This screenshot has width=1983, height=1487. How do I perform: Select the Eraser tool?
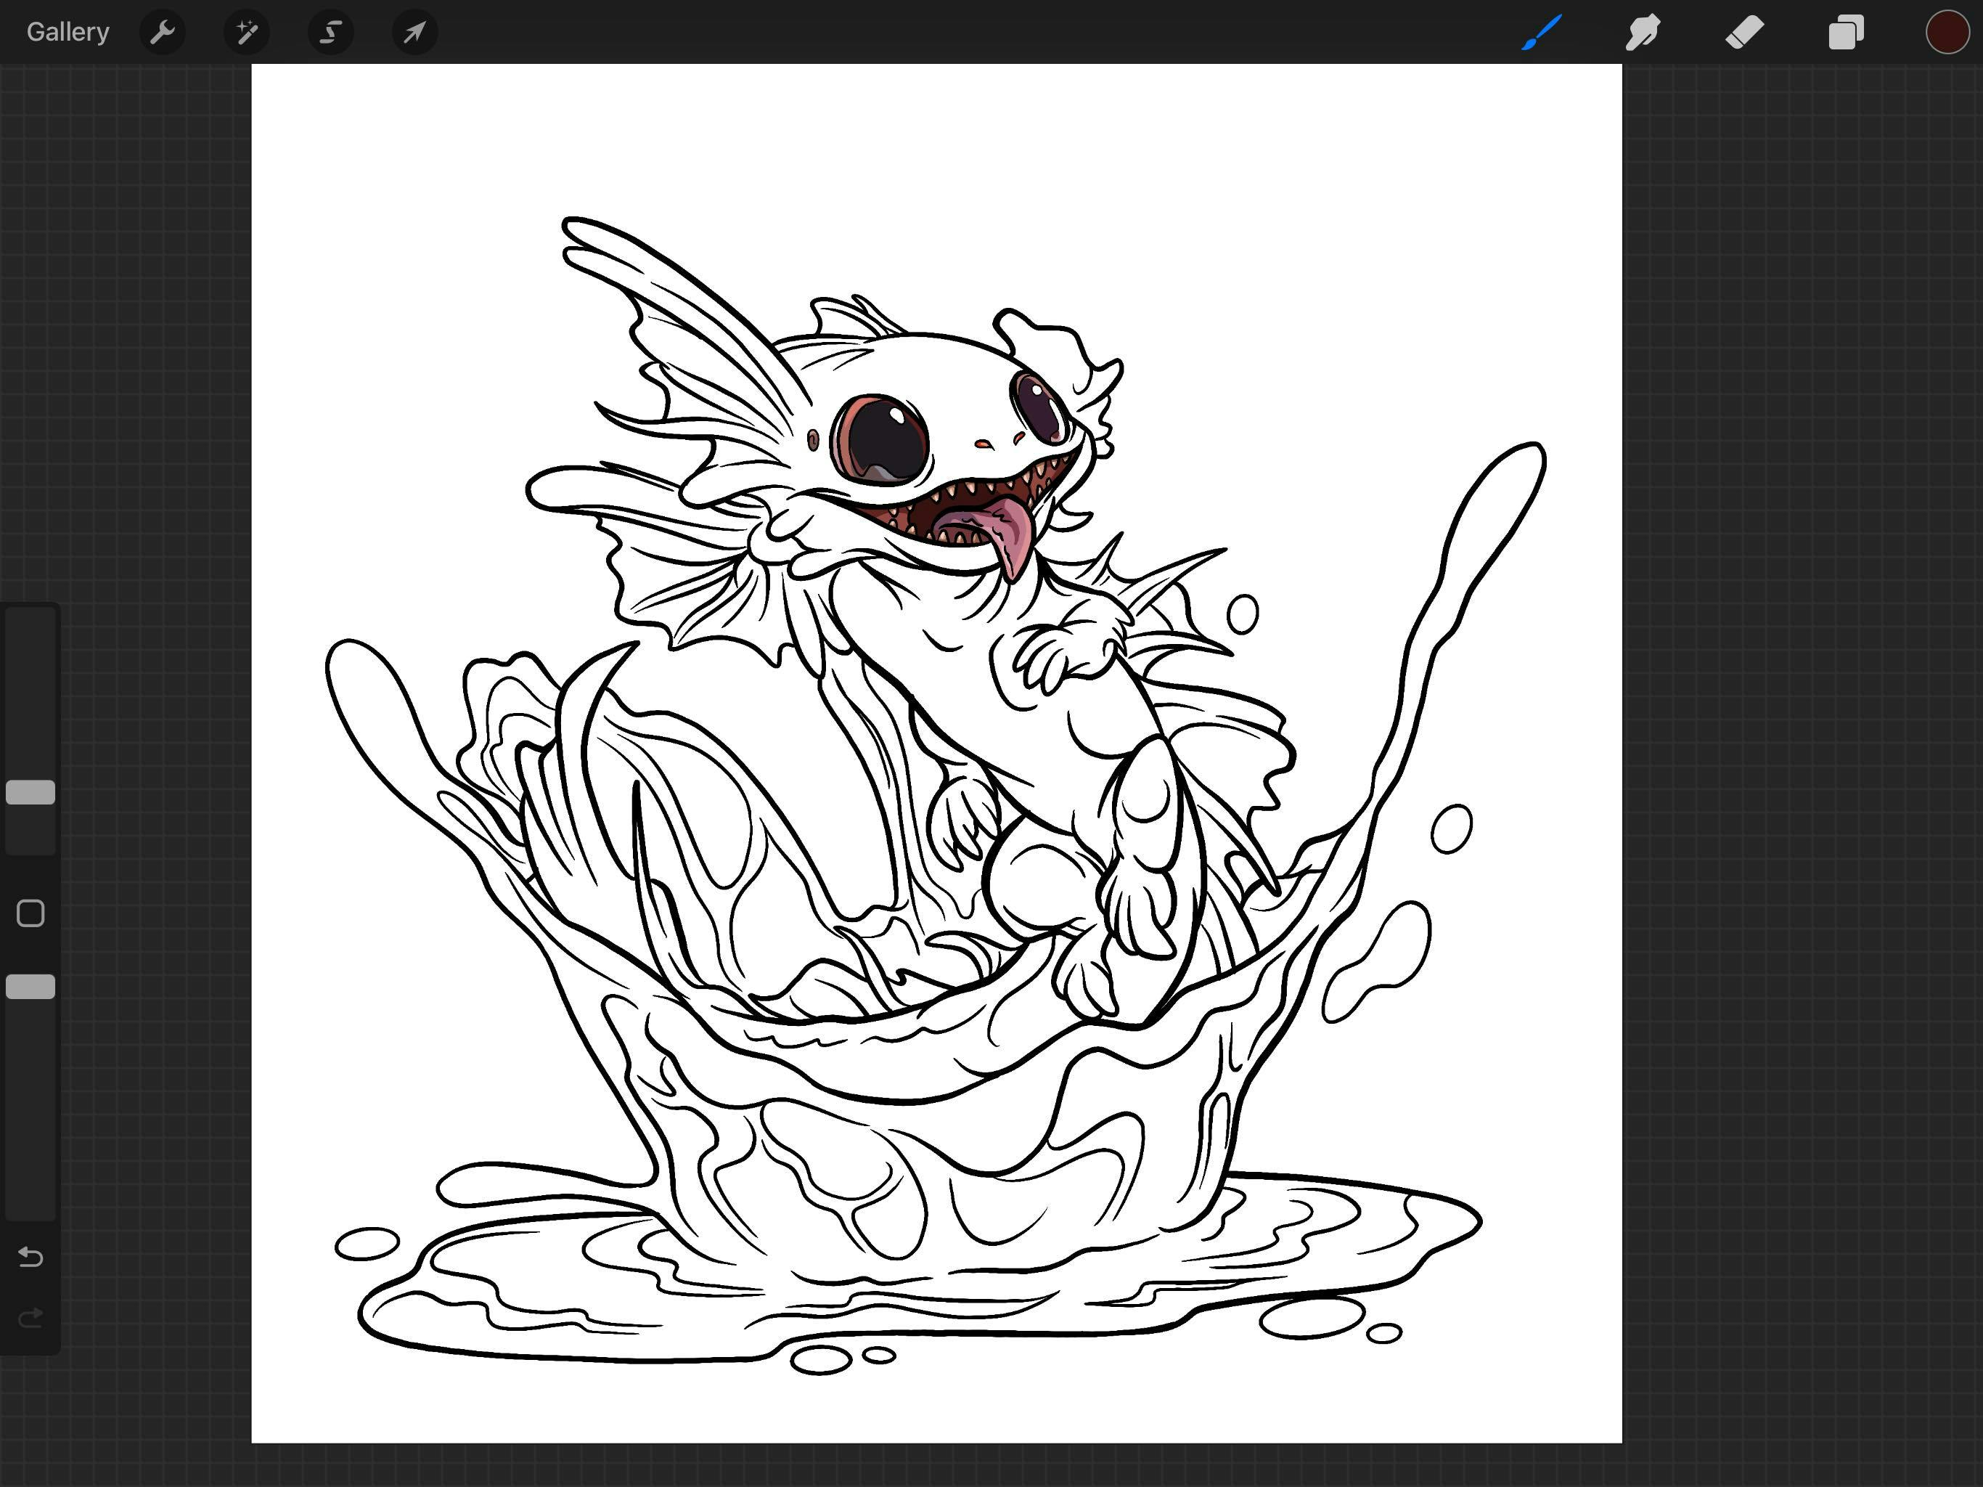(x=1744, y=32)
